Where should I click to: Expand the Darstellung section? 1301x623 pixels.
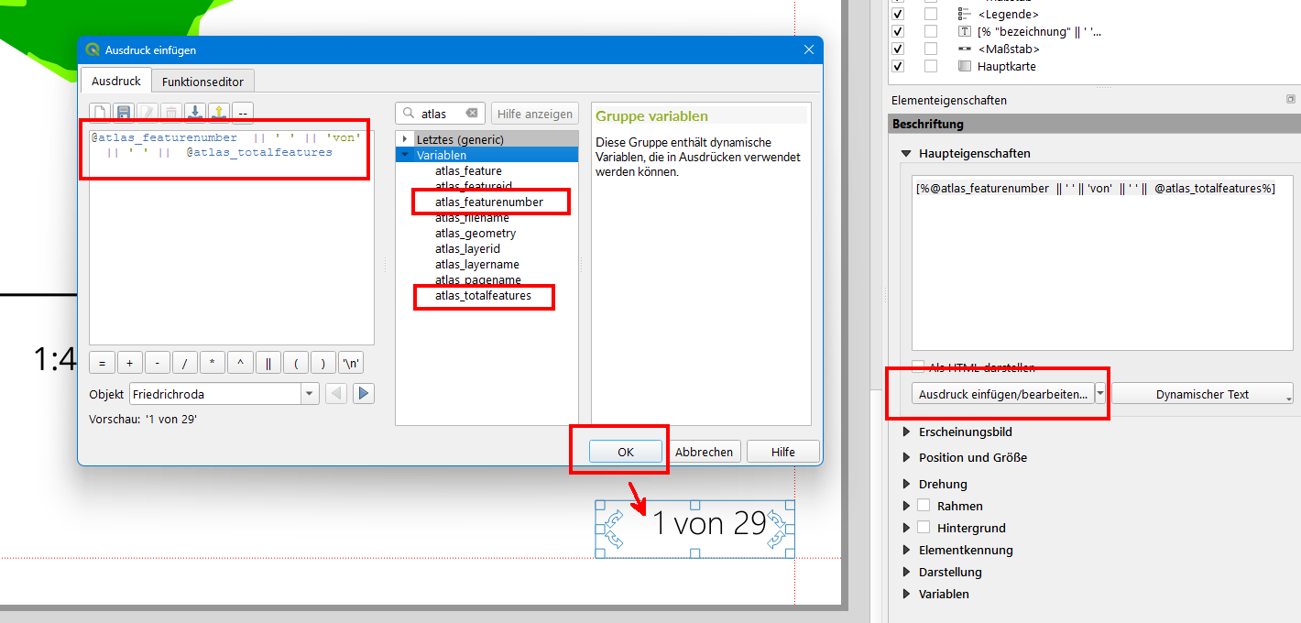[x=906, y=572]
